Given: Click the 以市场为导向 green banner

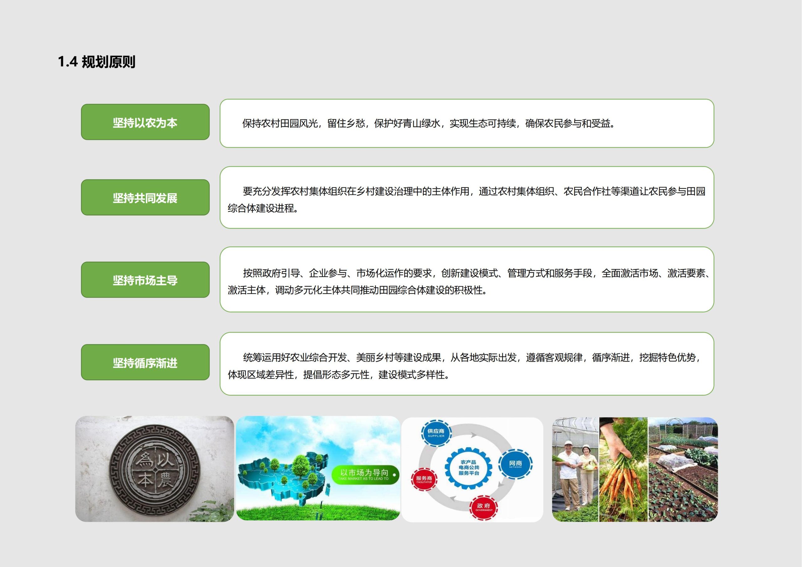Looking at the screenshot, I should pyautogui.click(x=365, y=474).
